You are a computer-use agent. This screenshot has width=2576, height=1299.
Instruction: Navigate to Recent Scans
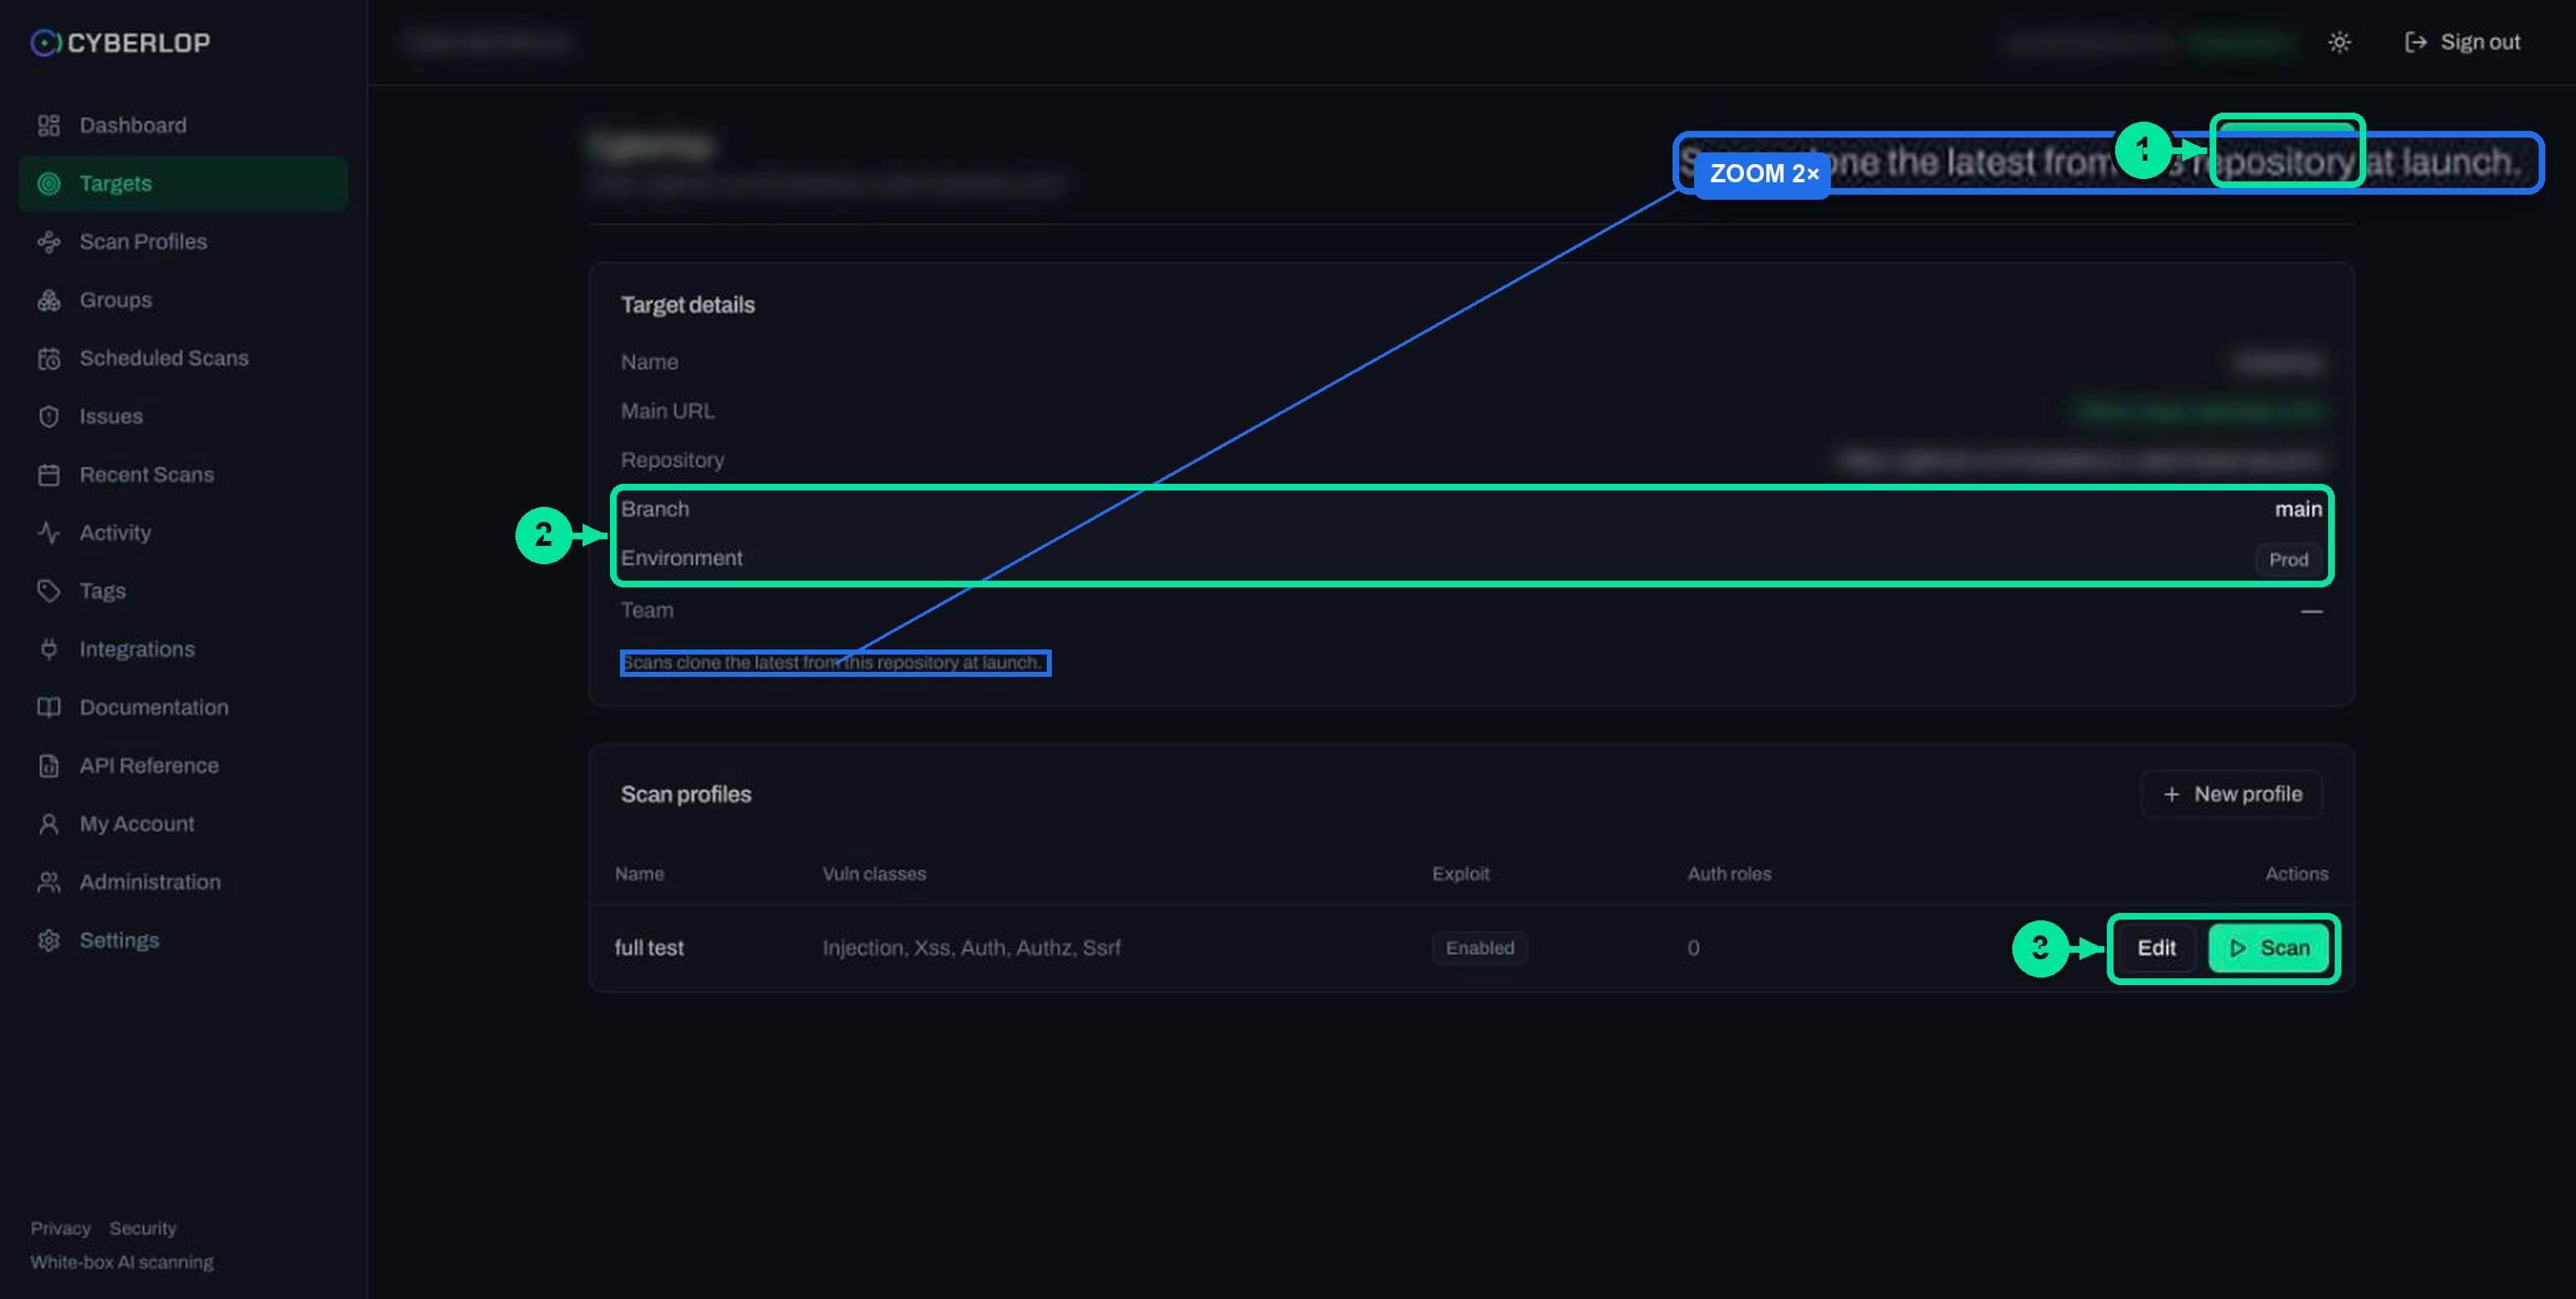point(183,475)
